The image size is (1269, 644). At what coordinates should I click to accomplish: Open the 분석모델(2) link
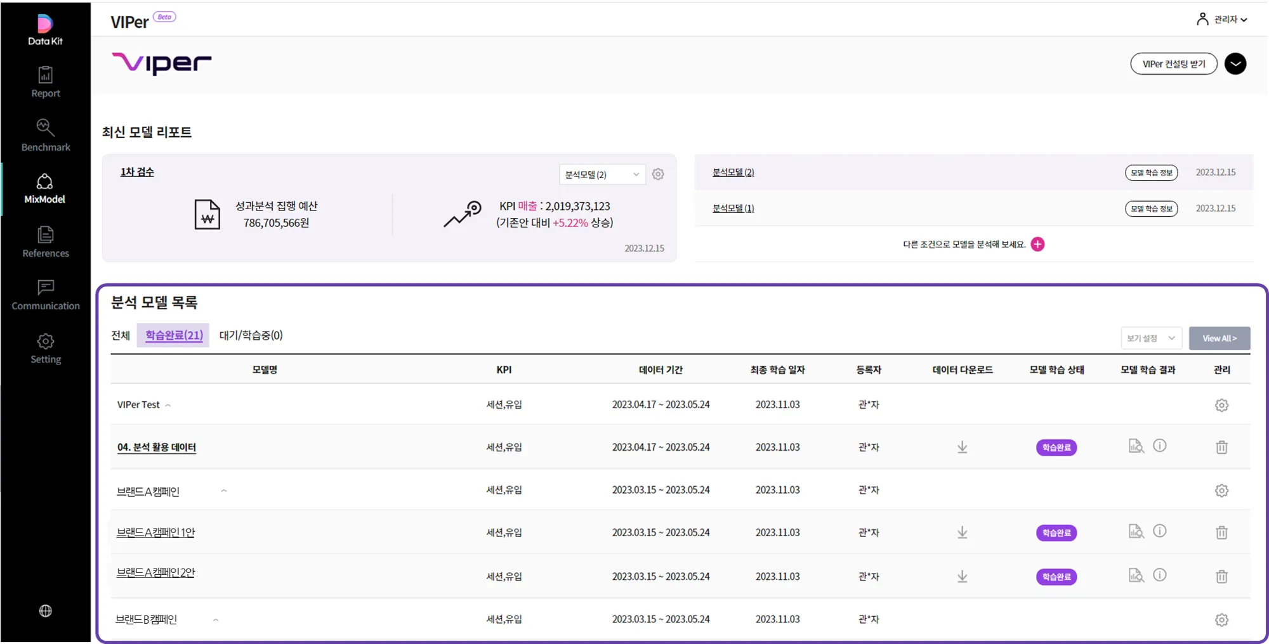pyautogui.click(x=733, y=172)
